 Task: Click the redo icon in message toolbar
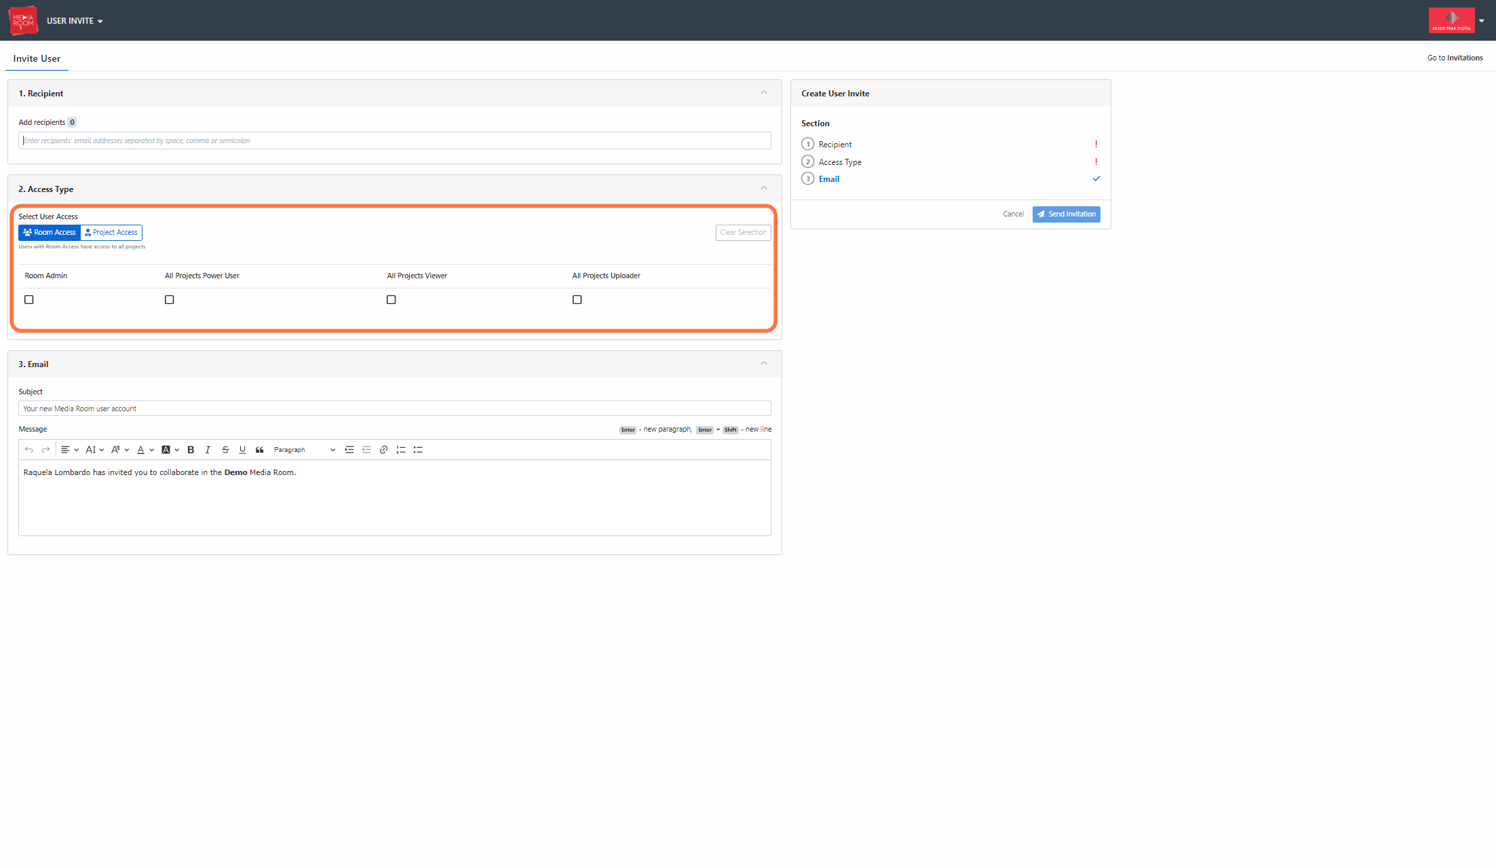click(45, 450)
